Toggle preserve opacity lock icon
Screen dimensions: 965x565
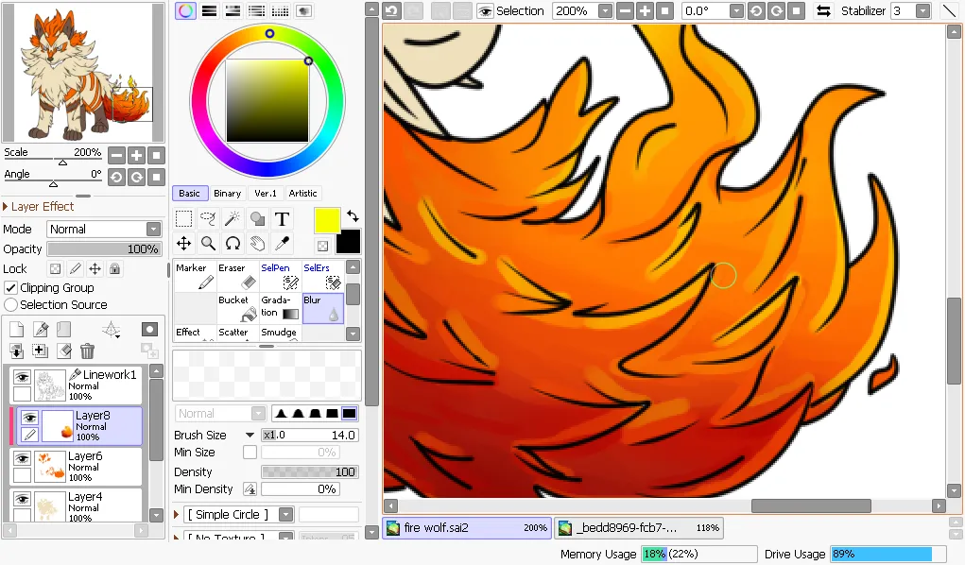click(x=56, y=269)
